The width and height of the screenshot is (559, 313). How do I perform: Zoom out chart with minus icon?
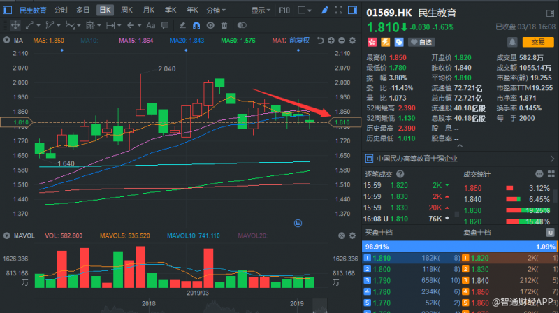pos(342,41)
